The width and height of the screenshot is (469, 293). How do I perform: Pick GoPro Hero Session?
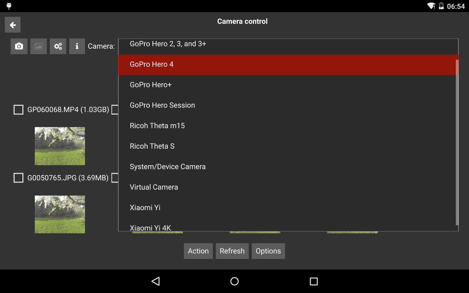[x=288, y=105]
